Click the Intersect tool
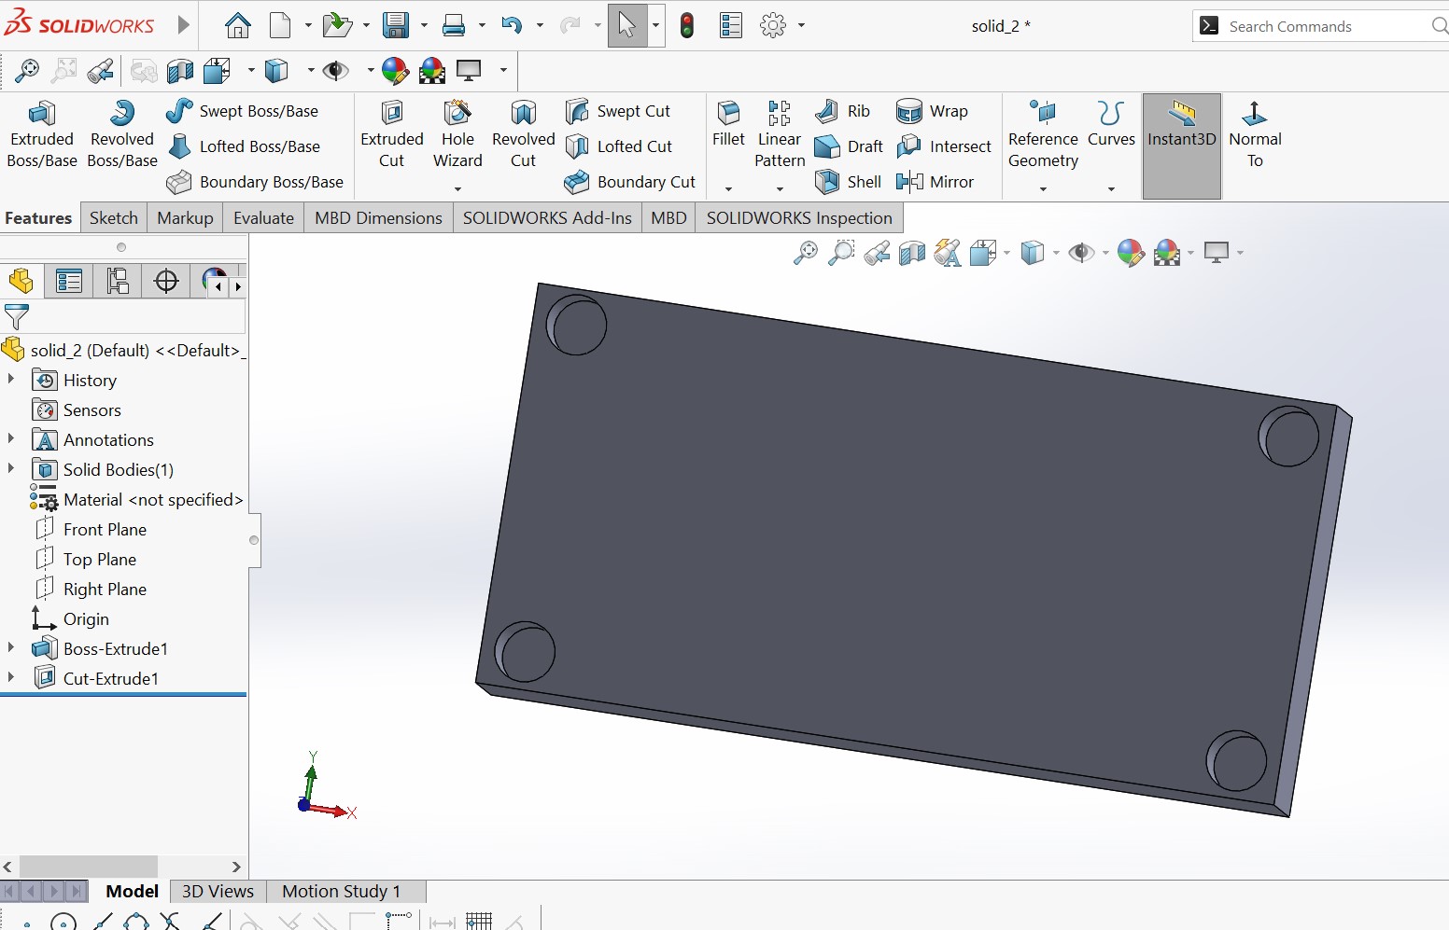The height and width of the screenshot is (930, 1449). [x=944, y=146]
